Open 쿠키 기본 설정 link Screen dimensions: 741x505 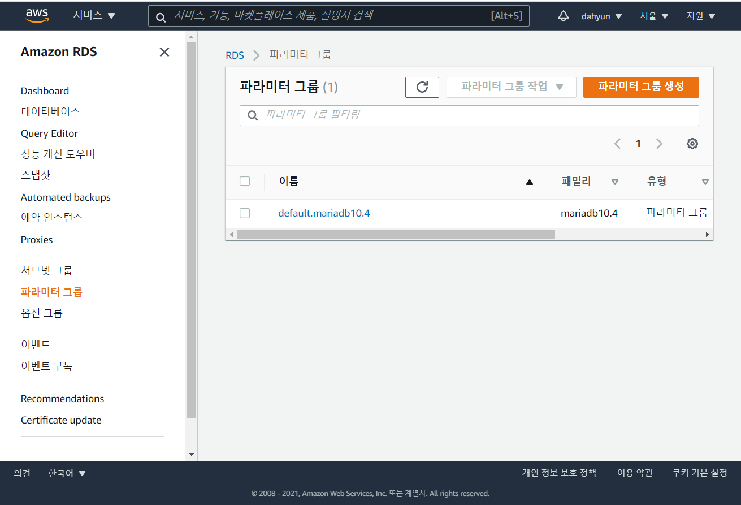tap(700, 473)
